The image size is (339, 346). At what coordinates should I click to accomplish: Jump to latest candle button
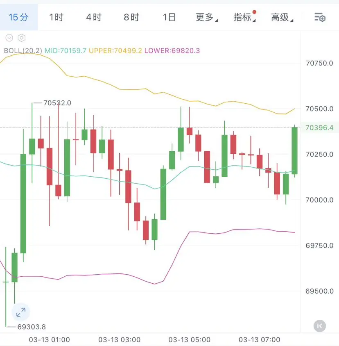coord(320,326)
